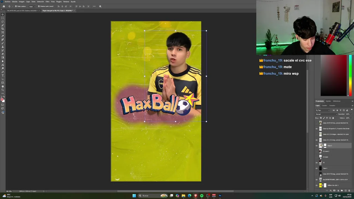Hide the close-up-of-sparks layer
The image size is (354, 199).
coord(317,129)
